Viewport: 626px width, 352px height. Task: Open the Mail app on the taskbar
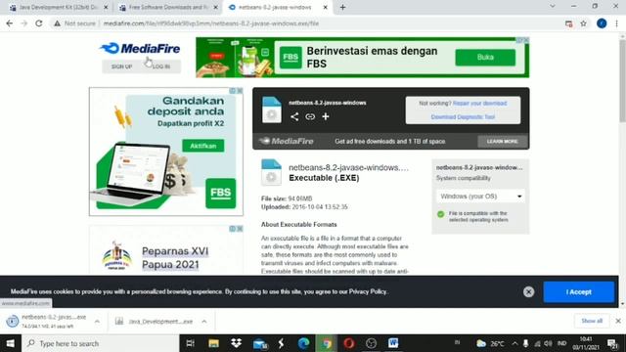(x=260, y=343)
